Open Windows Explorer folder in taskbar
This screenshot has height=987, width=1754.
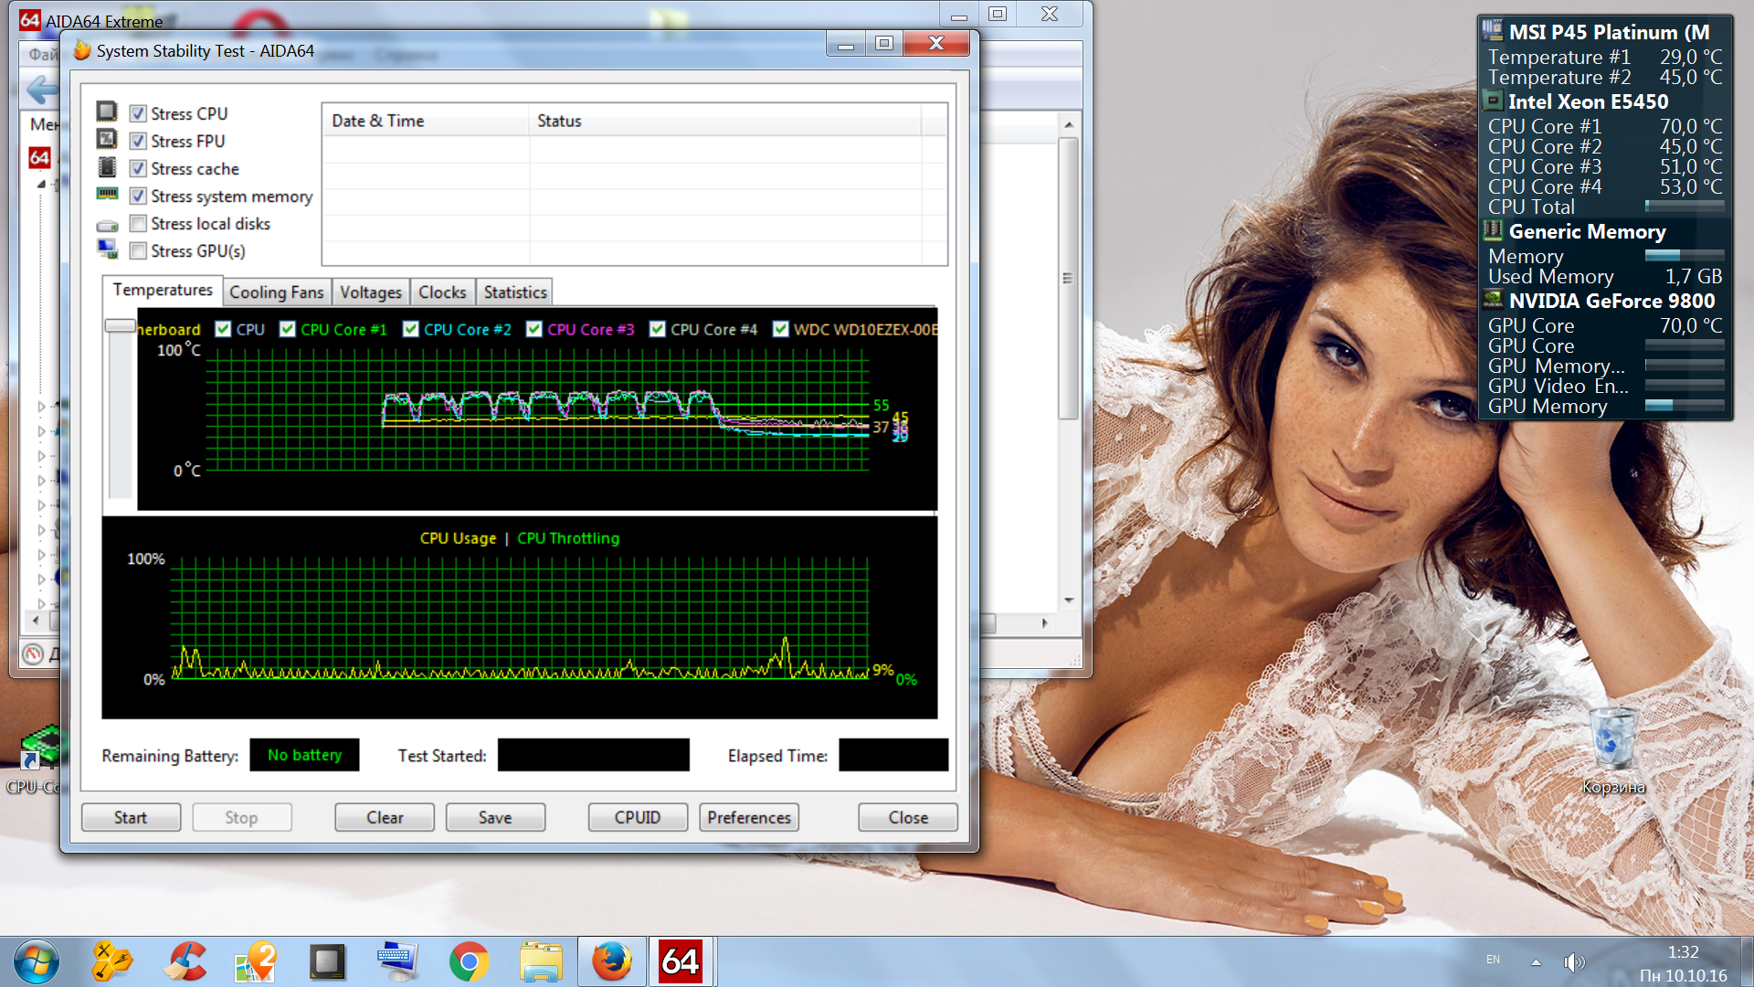tap(541, 961)
